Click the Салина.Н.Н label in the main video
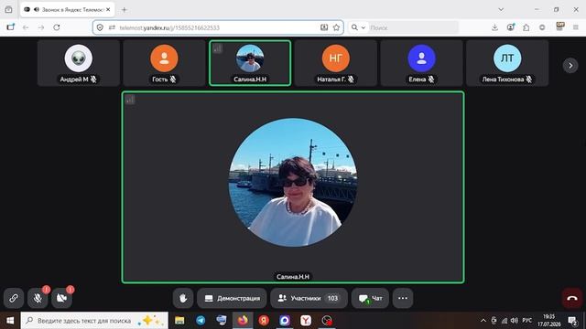The image size is (586, 329). pos(293,276)
